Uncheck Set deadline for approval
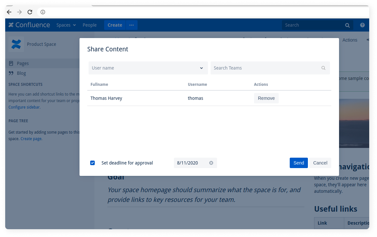This screenshot has height=237, width=377. pos(92,163)
